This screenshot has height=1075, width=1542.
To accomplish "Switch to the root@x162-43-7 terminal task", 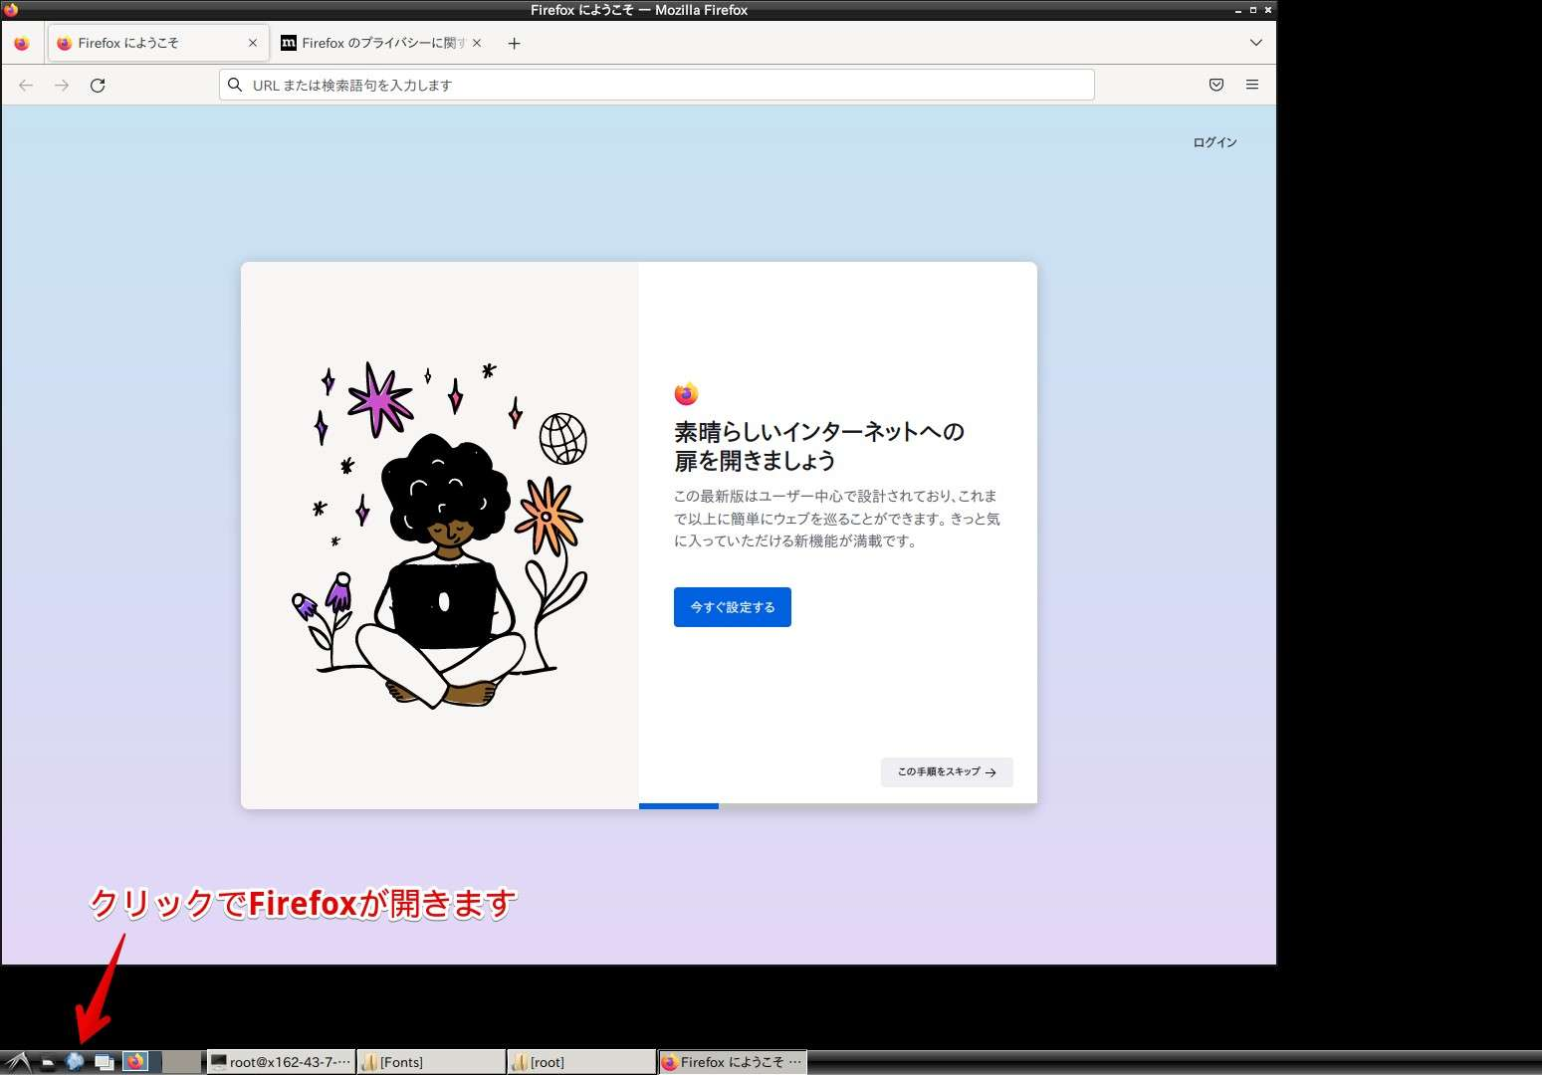I will [281, 1062].
